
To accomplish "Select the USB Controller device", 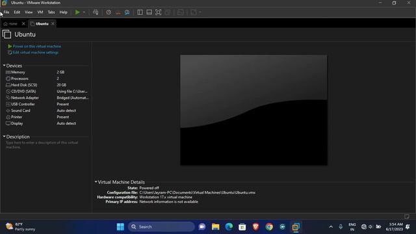I will pyautogui.click(x=47, y=104).
